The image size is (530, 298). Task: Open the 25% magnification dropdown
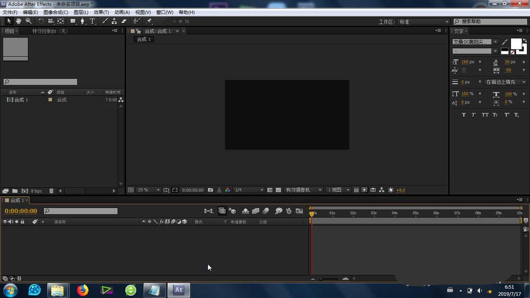[148, 190]
